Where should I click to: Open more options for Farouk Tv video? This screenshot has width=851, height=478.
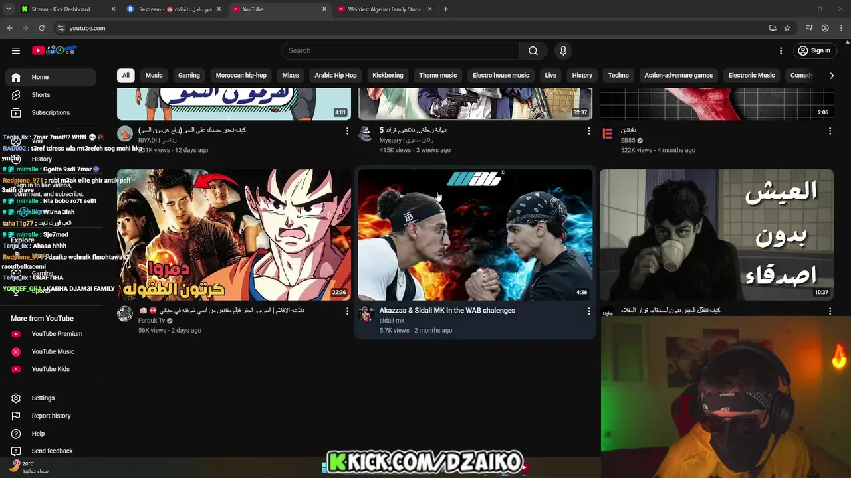point(347,311)
